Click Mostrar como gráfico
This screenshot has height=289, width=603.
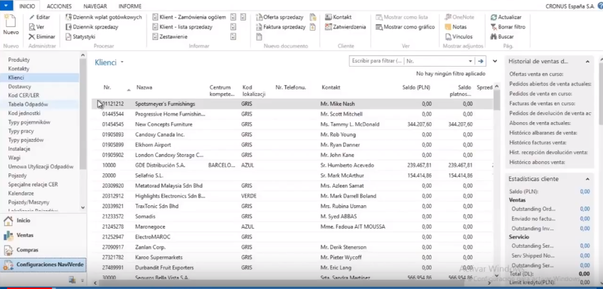pos(405,27)
